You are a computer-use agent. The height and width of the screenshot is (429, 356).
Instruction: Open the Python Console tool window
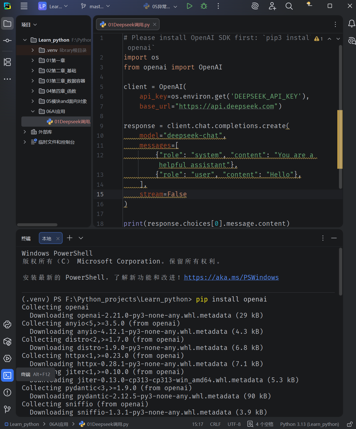7,324
